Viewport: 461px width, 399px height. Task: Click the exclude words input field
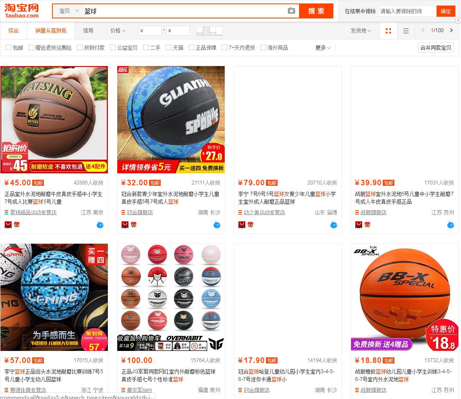407,11
